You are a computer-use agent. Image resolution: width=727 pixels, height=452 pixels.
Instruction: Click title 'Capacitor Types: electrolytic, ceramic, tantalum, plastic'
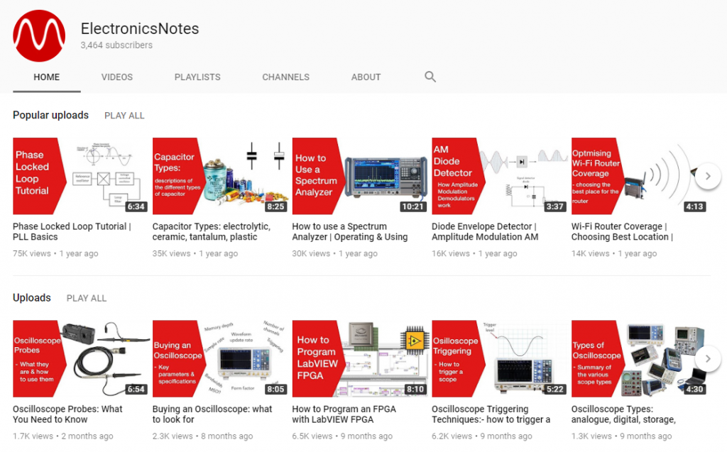(212, 232)
